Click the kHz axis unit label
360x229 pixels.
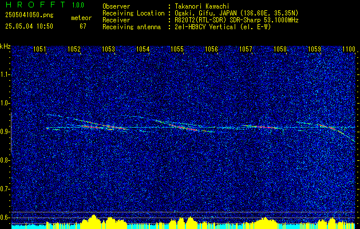[x=5, y=47]
